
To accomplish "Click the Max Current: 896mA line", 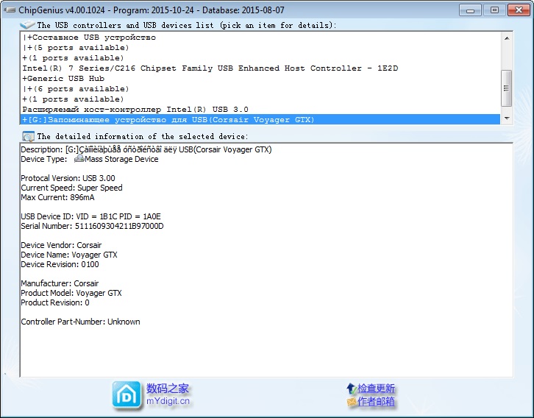I will (x=57, y=197).
